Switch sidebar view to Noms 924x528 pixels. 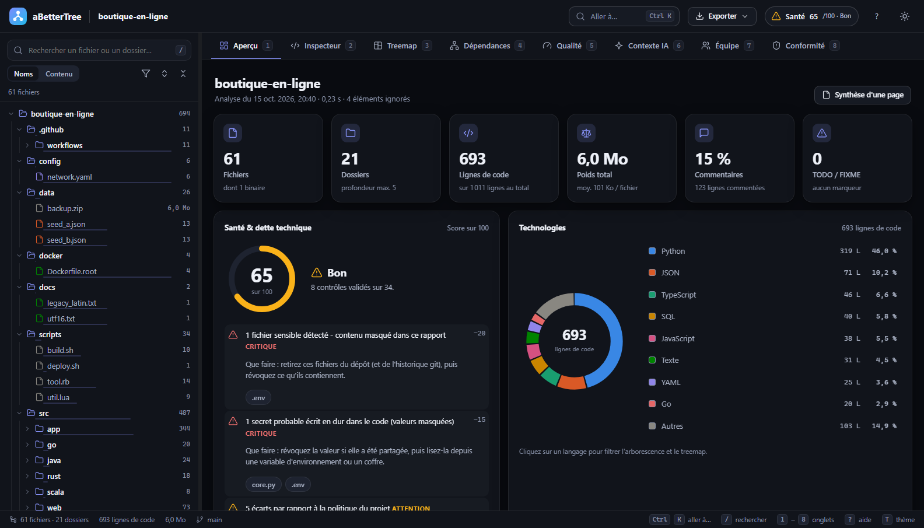pos(23,74)
